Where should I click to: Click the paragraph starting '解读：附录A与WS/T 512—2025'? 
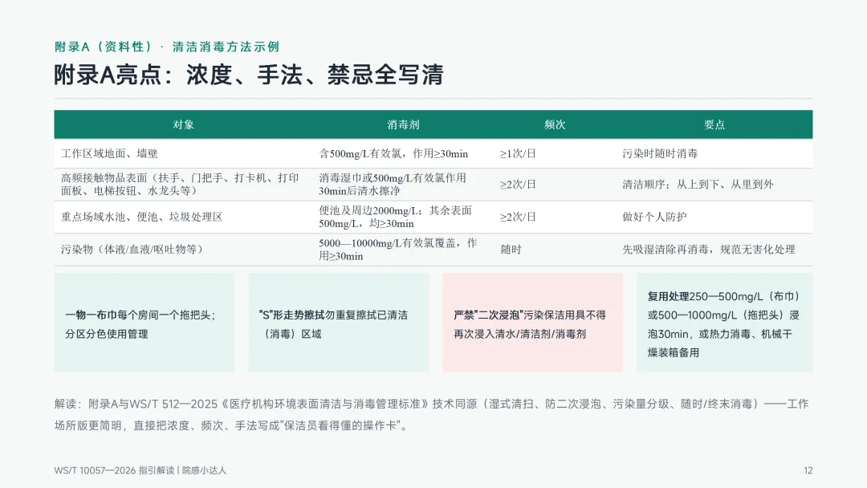pyautogui.click(x=431, y=414)
